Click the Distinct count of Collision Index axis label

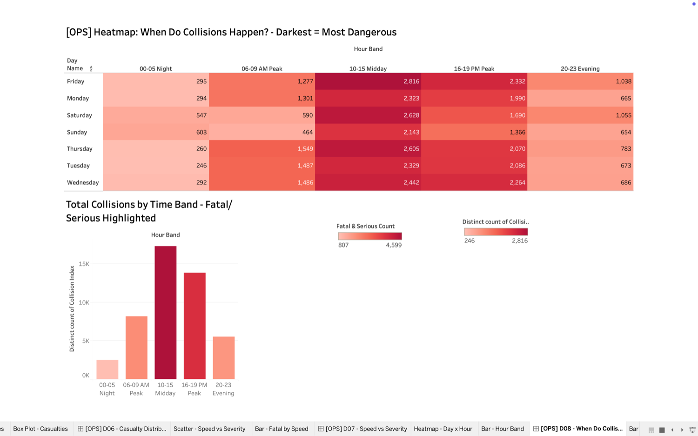72,309
